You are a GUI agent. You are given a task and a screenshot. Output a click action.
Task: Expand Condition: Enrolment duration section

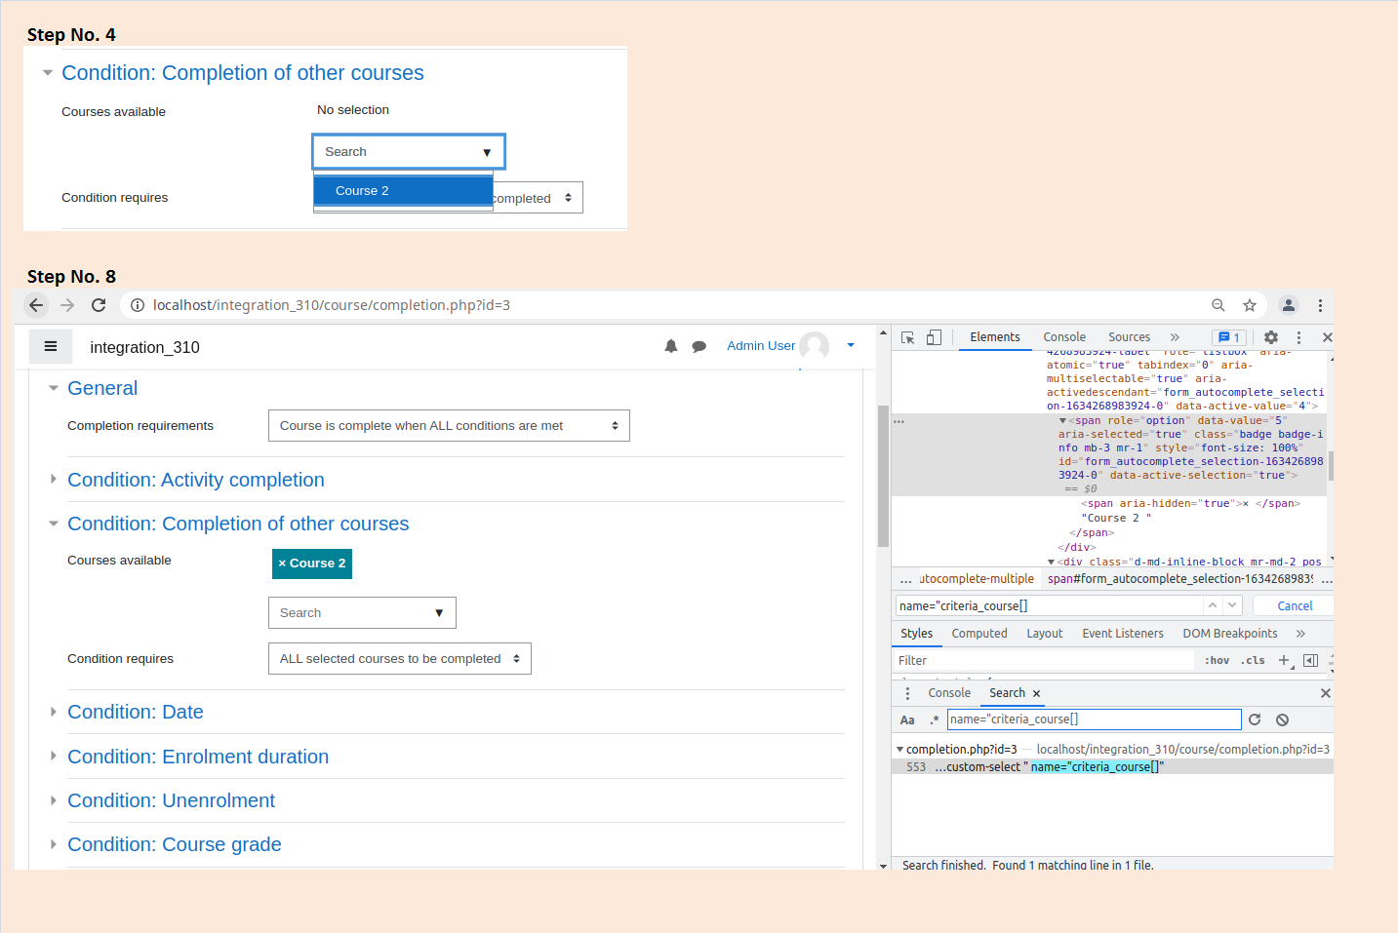tap(54, 757)
